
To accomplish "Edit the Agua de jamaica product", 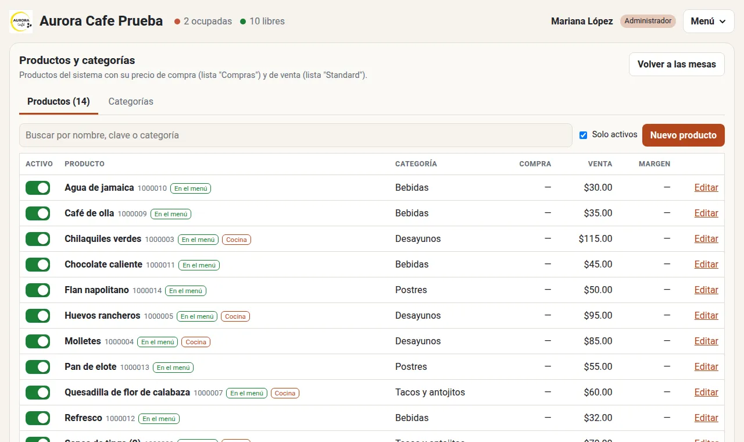I will coord(706,188).
